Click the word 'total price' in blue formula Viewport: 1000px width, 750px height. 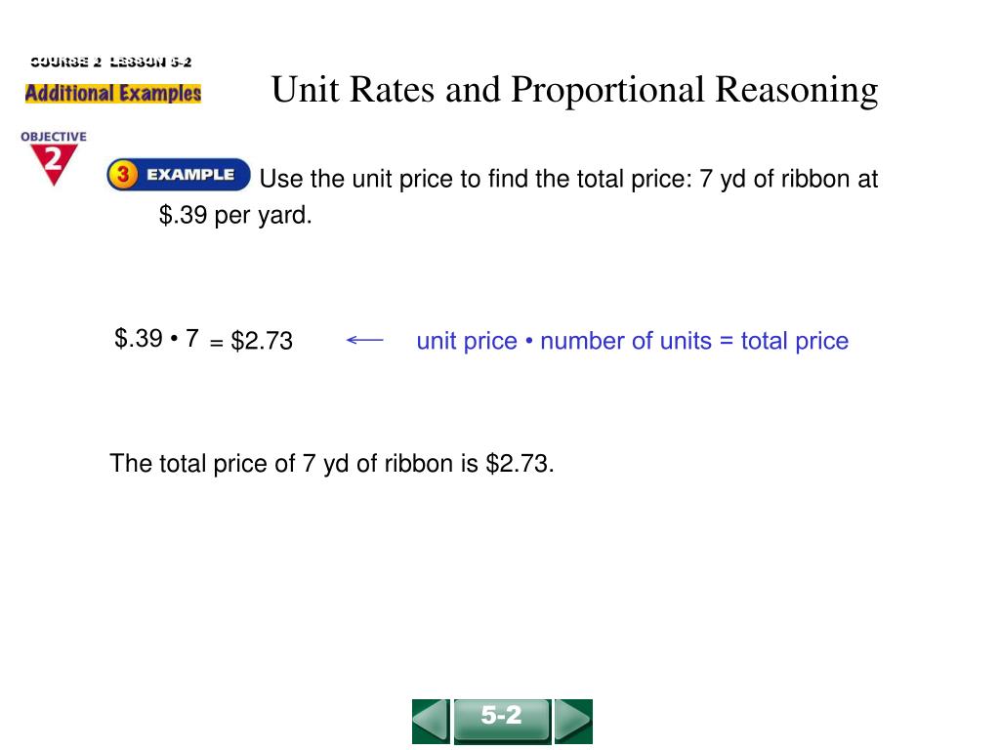795,341
